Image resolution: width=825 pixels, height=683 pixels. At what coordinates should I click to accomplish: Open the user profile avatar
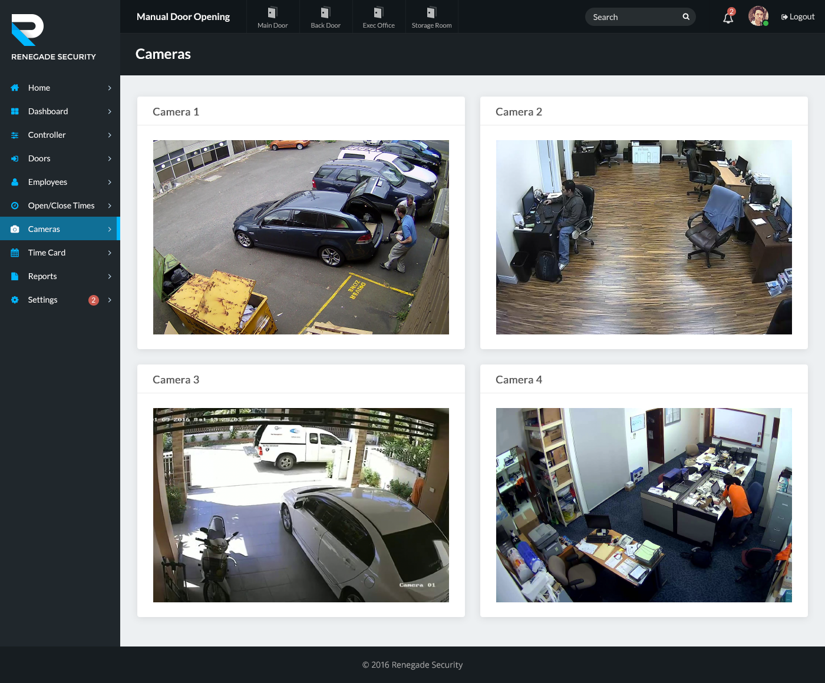[x=758, y=16]
